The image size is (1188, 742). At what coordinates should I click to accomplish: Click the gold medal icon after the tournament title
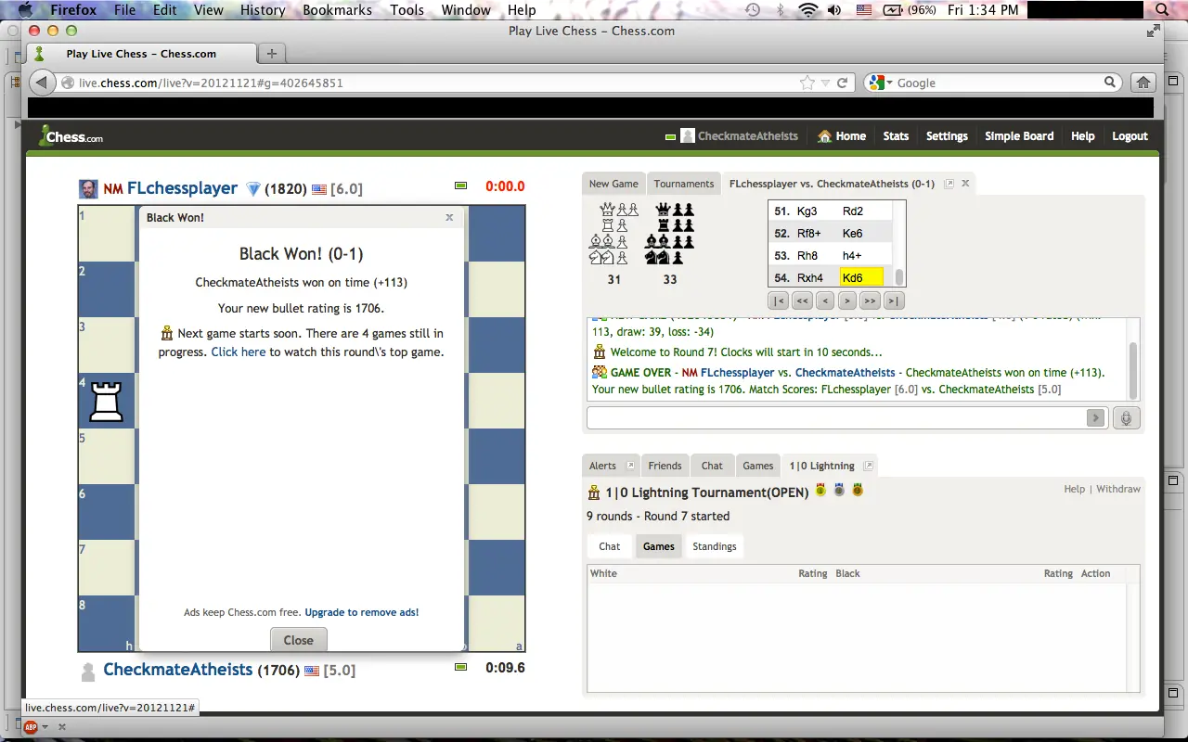point(820,490)
